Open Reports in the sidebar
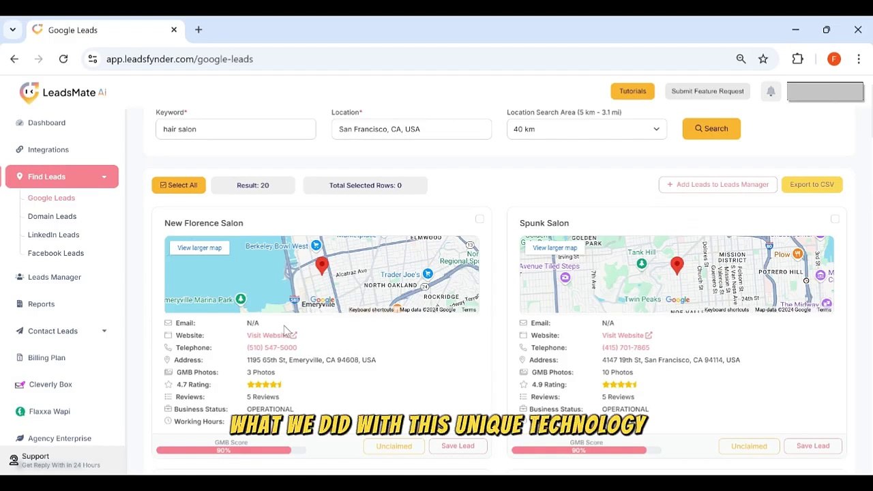This screenshot has height=491, width=873. tap(41, 304)
